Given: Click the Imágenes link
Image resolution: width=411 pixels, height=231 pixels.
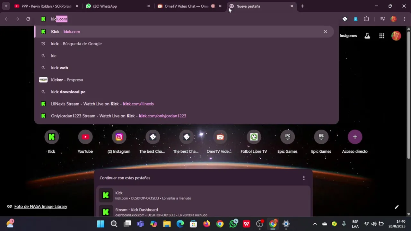Looking at the screenshot, I should (348, 36).
